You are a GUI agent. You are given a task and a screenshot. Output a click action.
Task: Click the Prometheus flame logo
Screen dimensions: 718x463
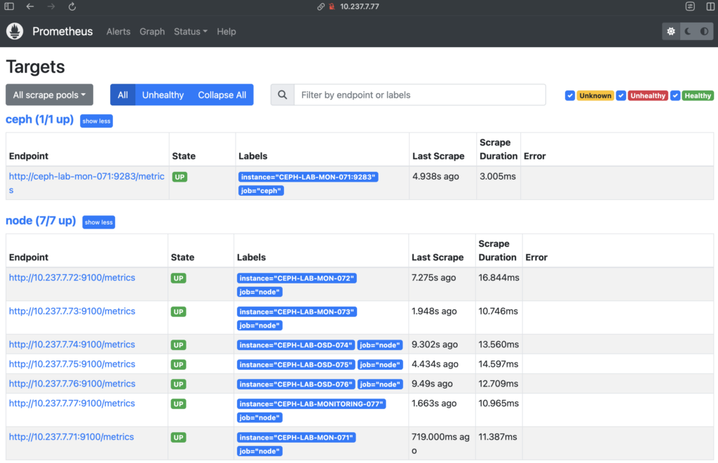point(15,31)
